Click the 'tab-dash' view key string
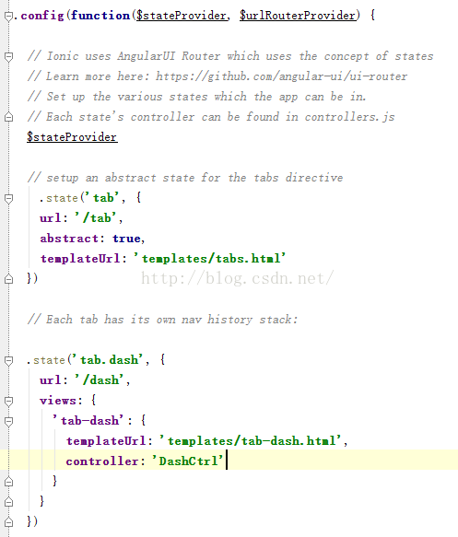458x537 pixels. 88,420
